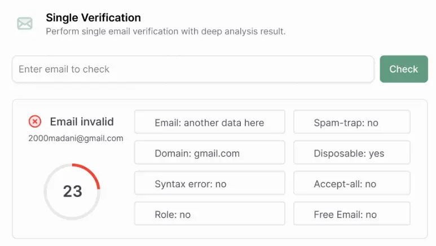Click the Syntax error: no box

210,183
